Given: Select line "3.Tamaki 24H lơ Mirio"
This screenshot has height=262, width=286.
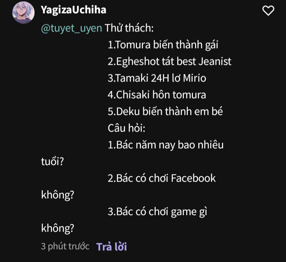Looking at the screenshot, I should pos(157,78).
